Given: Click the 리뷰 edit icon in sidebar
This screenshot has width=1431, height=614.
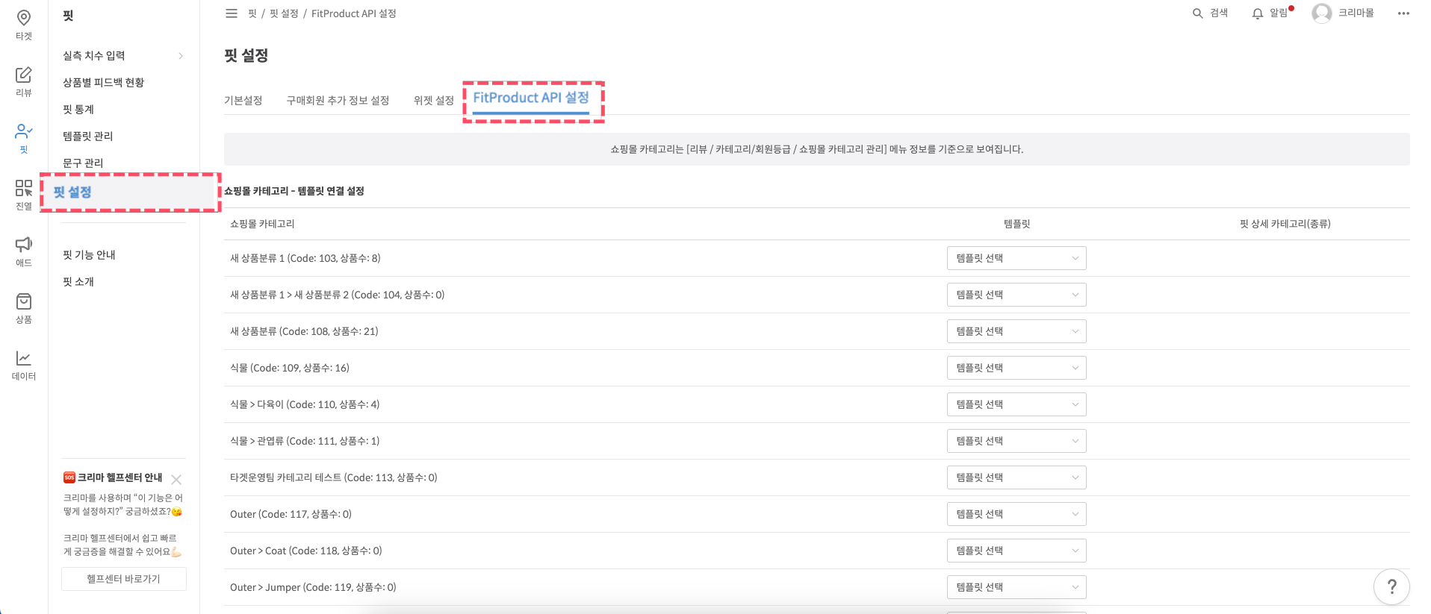Looking at the screenshot, I should tap(24, 75).
